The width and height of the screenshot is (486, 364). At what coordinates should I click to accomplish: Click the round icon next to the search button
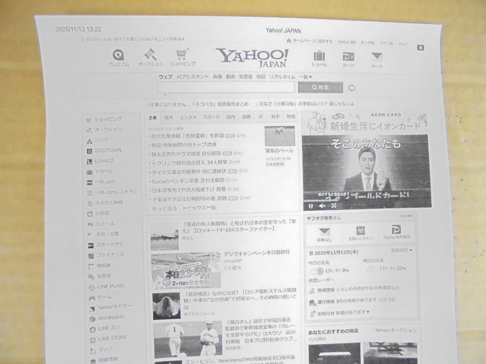point(351,88)
